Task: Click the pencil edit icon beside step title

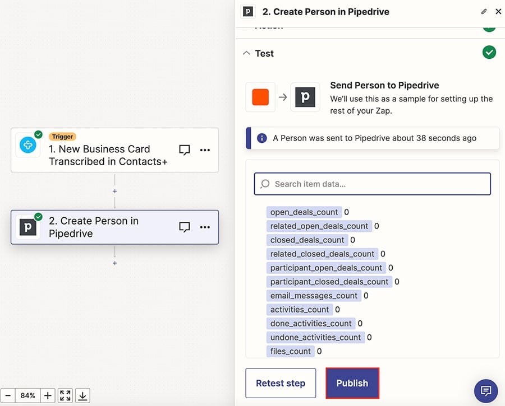Action: coord(484,11)
